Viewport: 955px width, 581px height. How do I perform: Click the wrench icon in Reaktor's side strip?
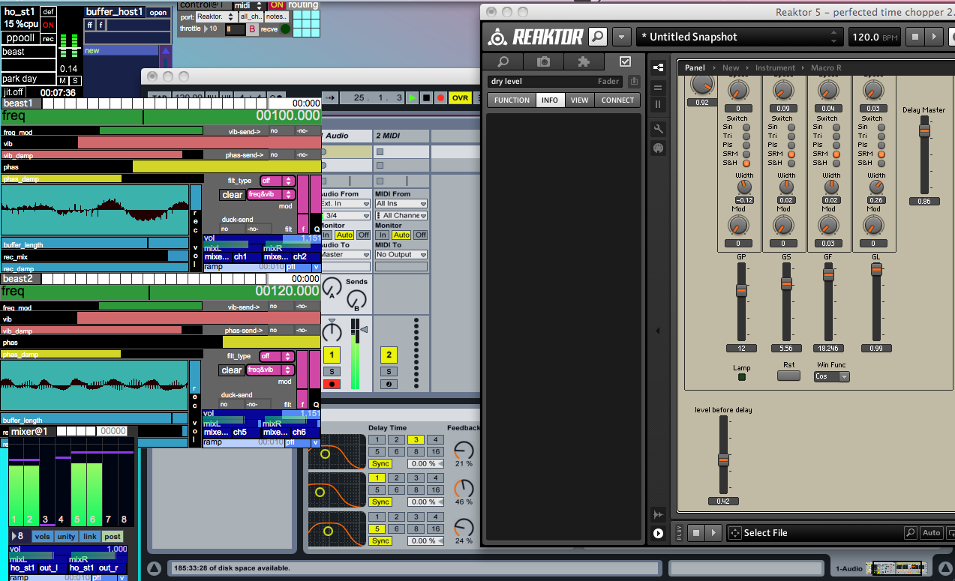[658, 129]
